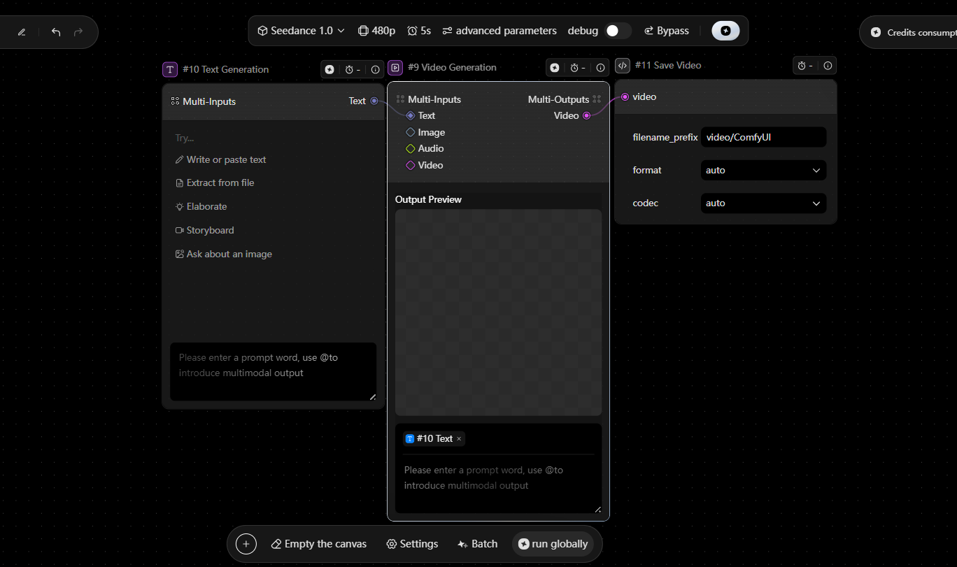Open the info icon on #9 Video Generation header
This screenshot has height=567, width=957.
point(600,68)
